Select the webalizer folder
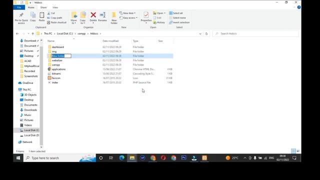This screenshot has height=180, width=320. (57, 60)
